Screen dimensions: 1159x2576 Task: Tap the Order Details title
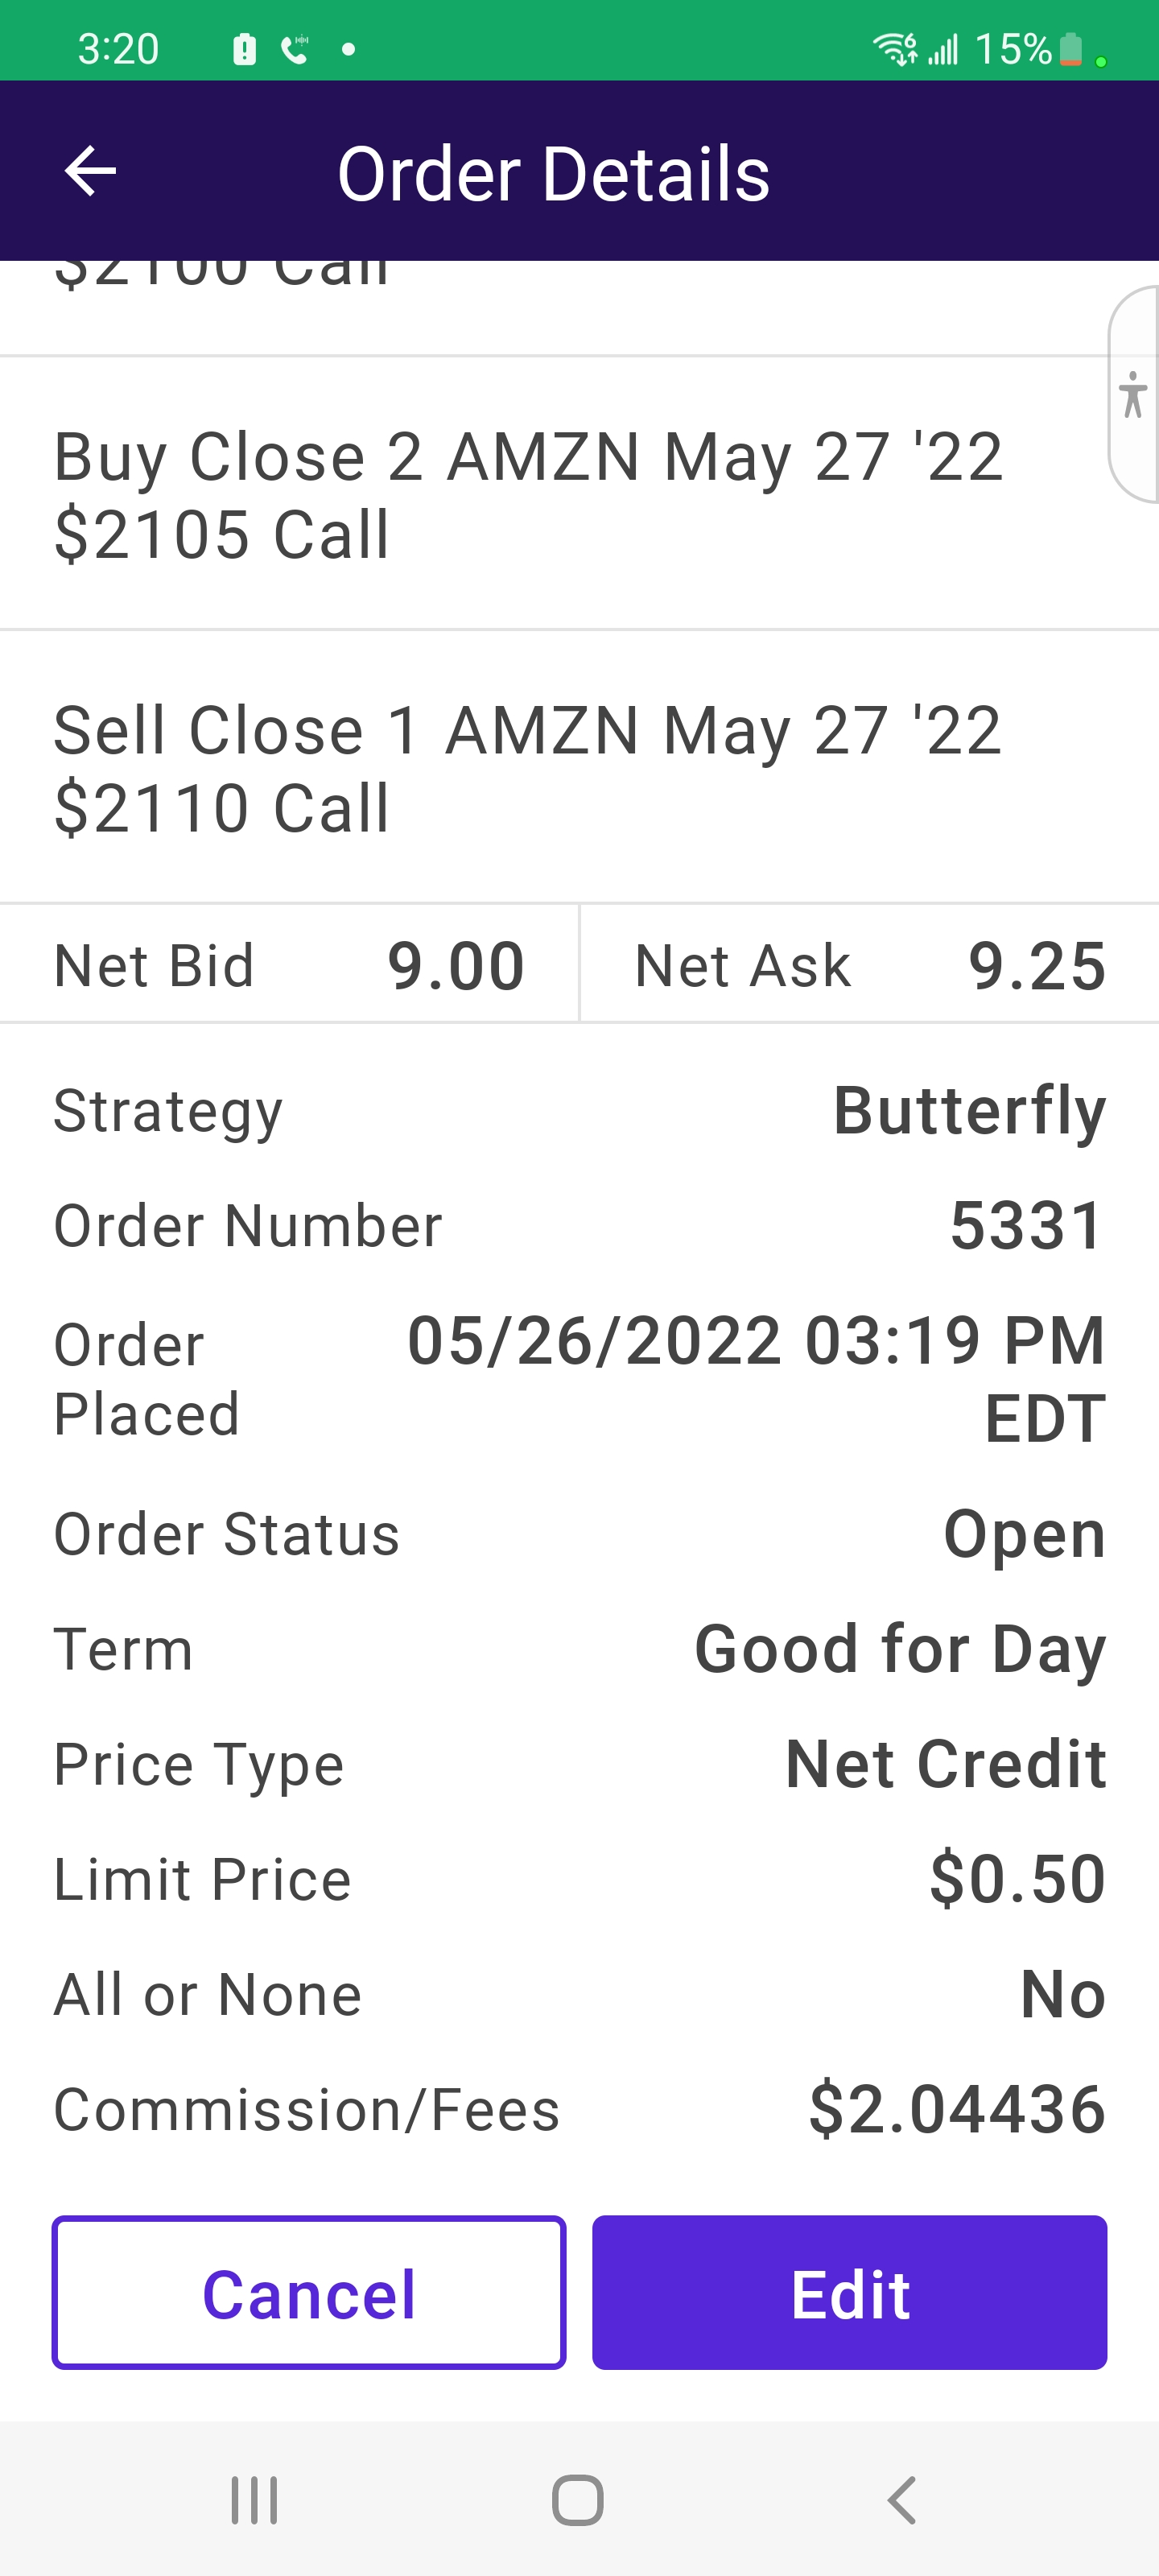click(x=553, y=174)
